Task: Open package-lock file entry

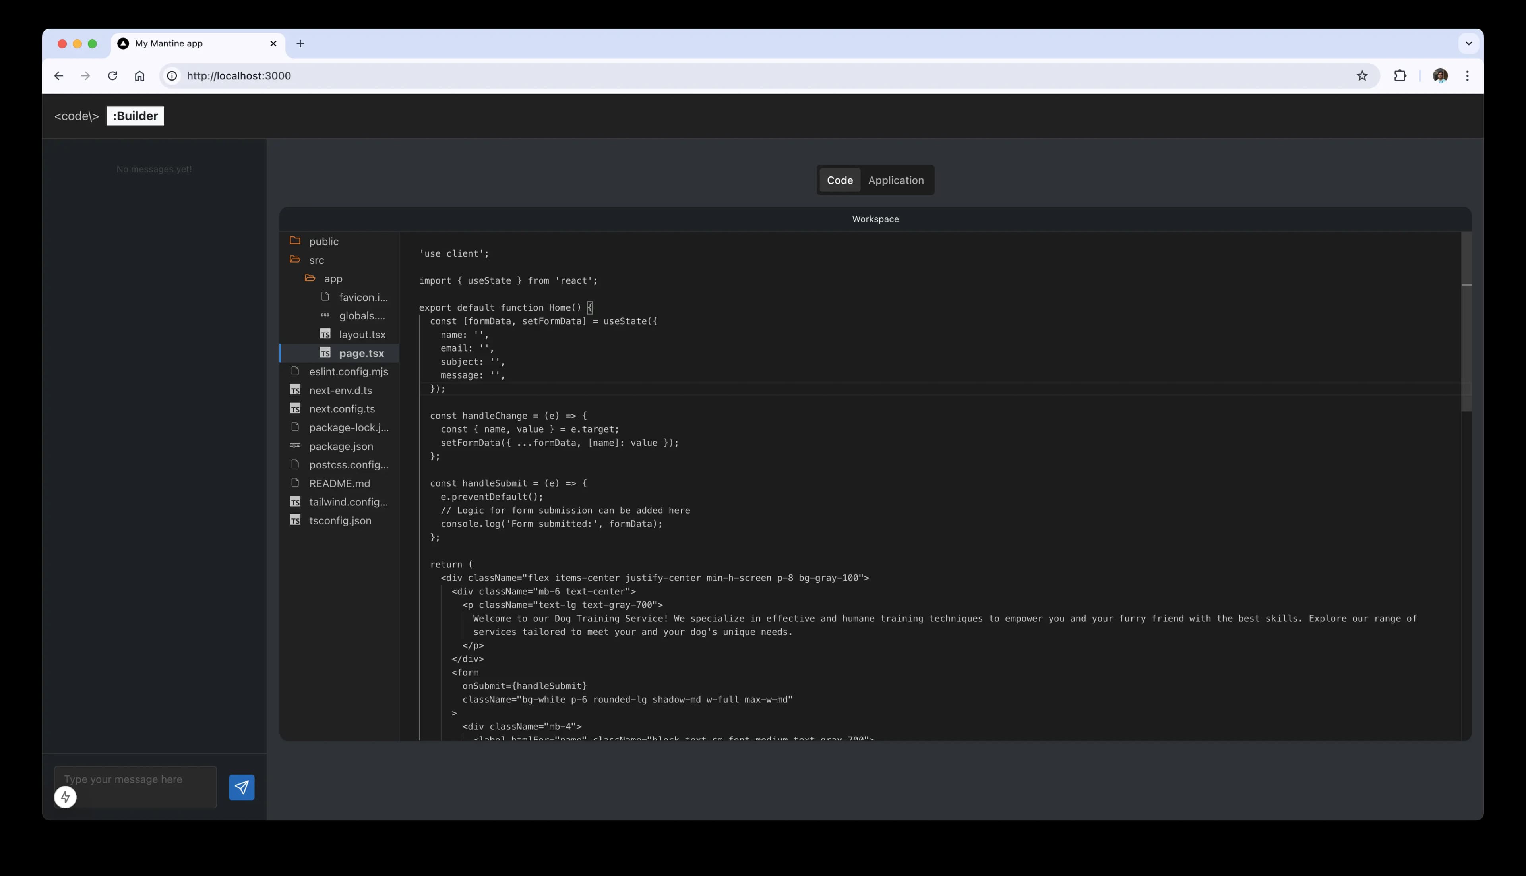Action: coord(339,428)
